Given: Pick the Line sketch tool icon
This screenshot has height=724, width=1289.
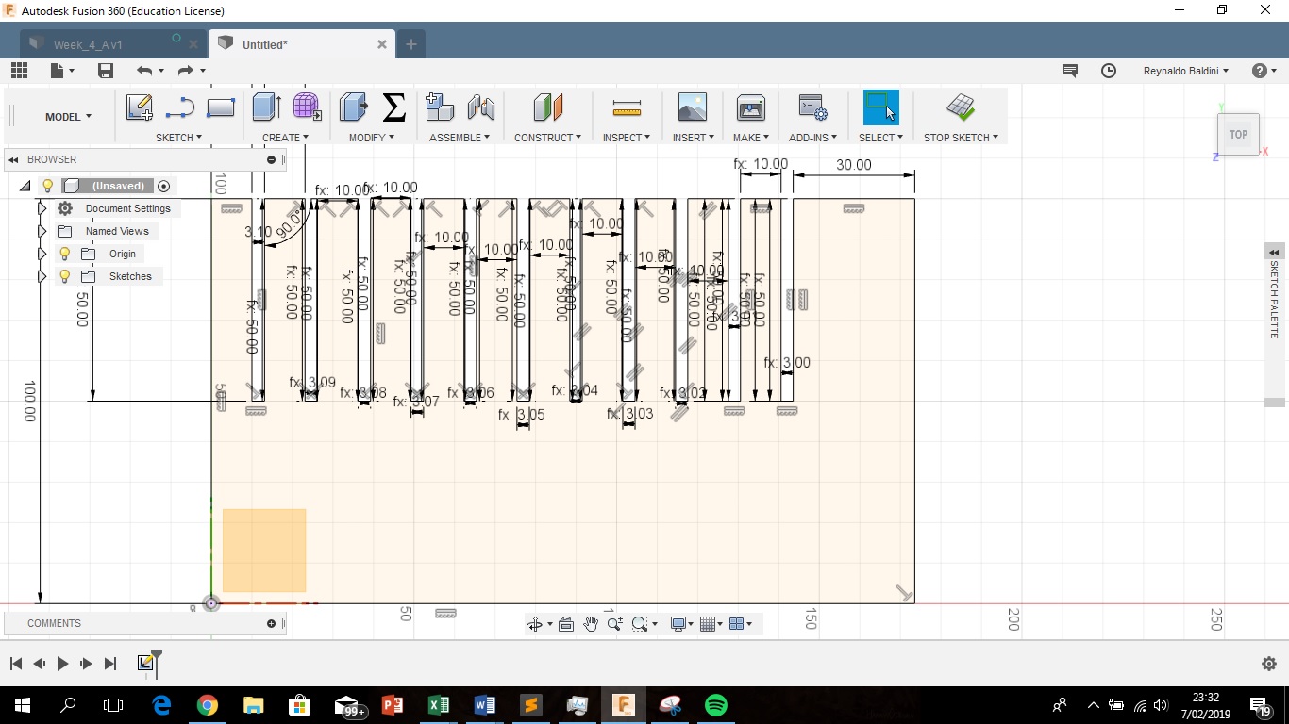Looking at the screenshot, I should pyautogui.click(x=179, y=107).
